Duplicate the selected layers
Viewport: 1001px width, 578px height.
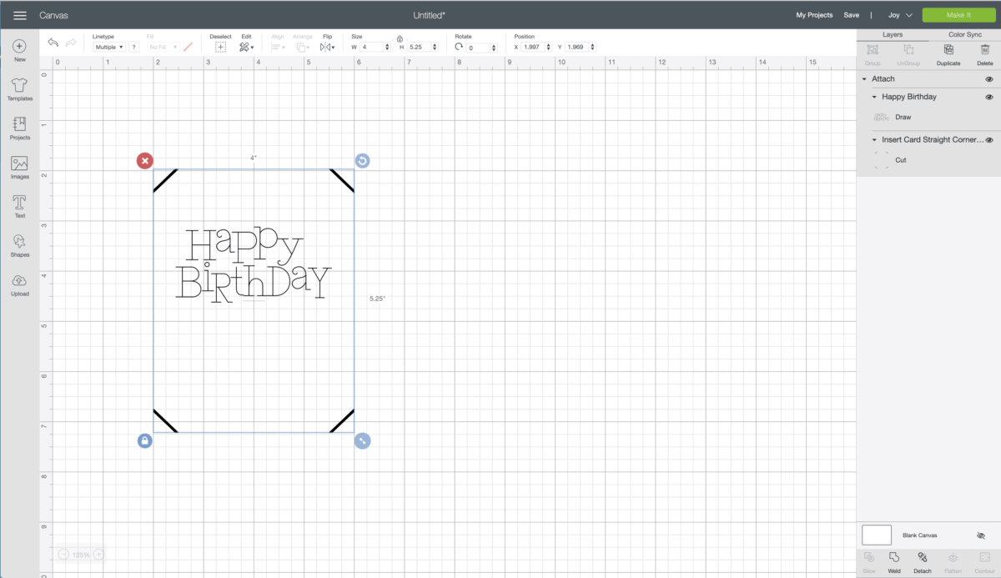coord(948,55)
